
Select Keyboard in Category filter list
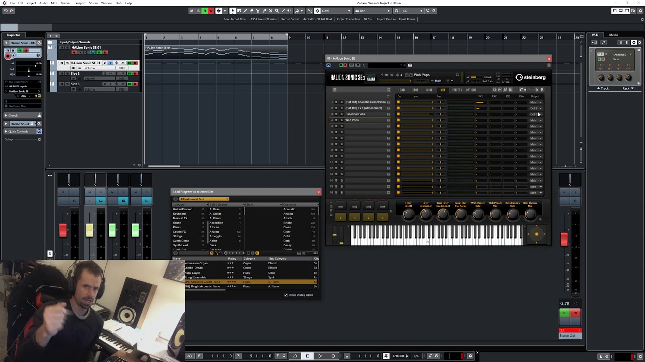click(x=179, y=214)
